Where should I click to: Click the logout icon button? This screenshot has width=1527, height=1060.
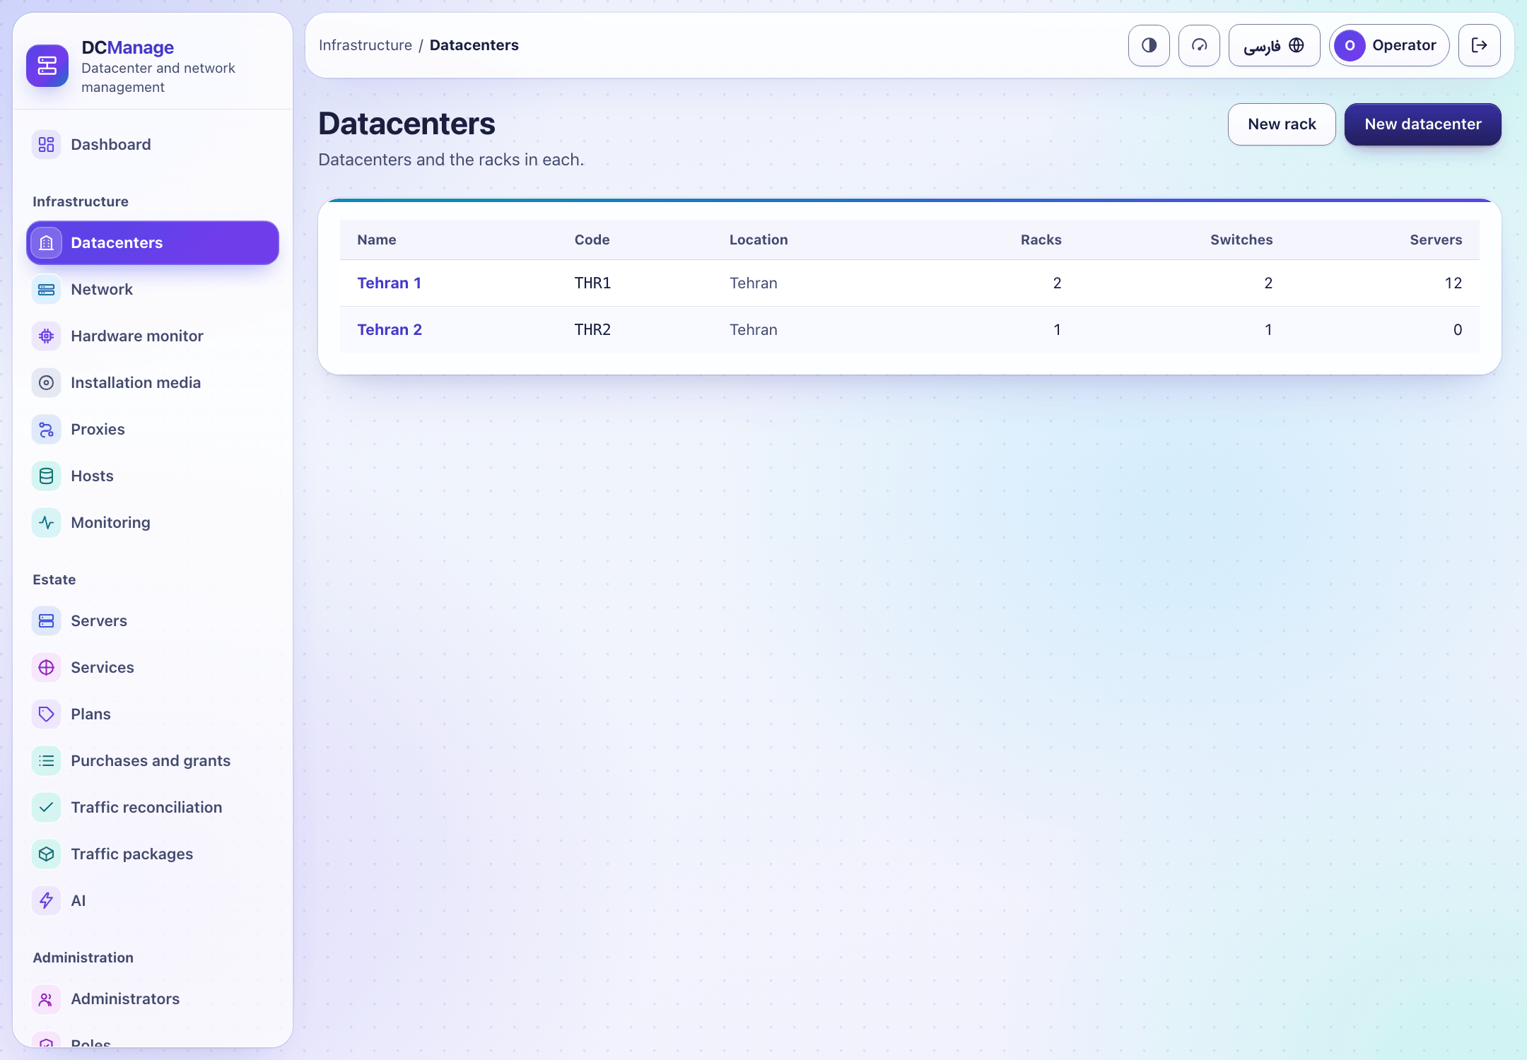point(1480,45)
